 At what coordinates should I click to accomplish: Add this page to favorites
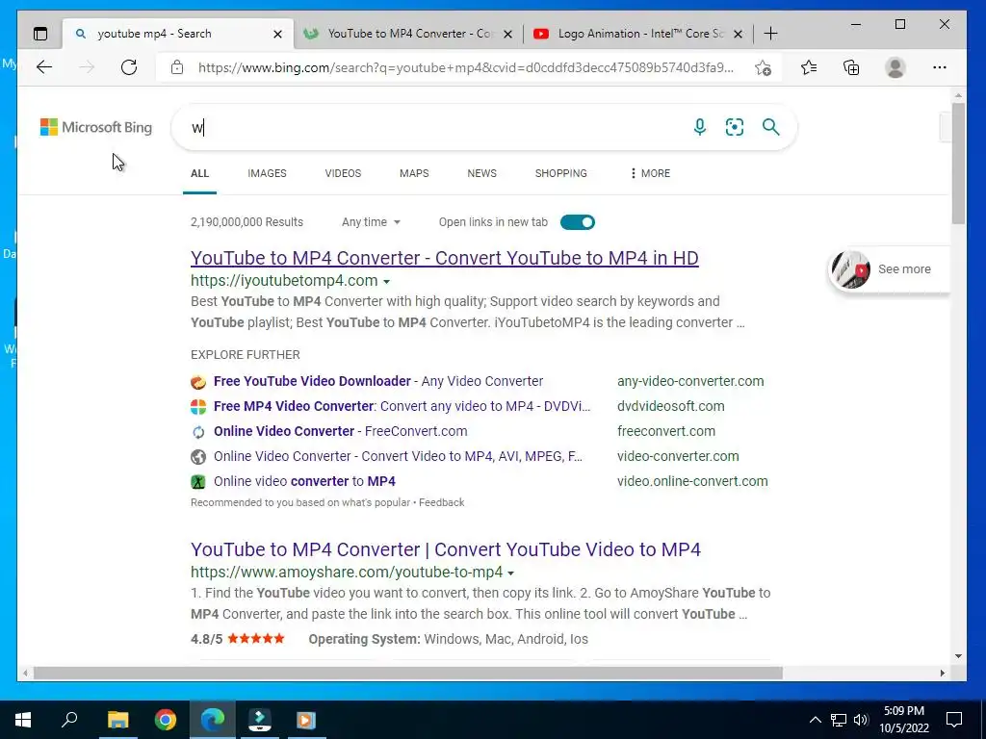763,68
